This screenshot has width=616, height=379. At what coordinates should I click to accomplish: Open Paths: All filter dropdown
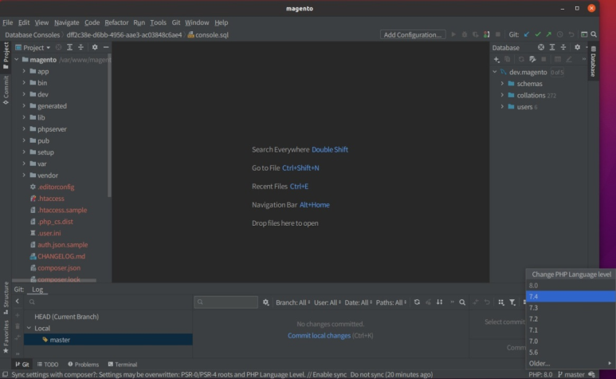pos(391,302)
